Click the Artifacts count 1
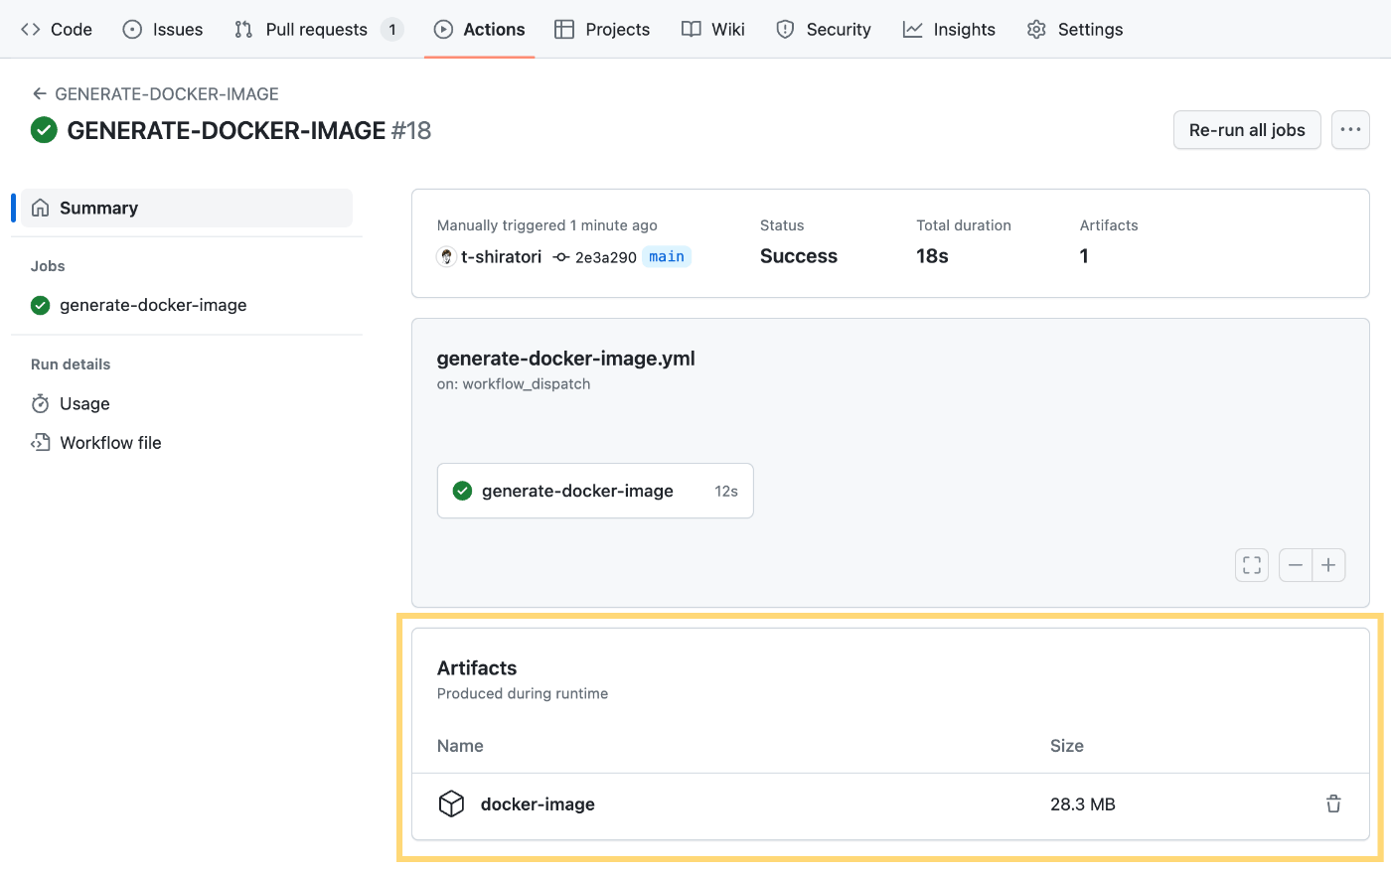 tap(1084, 256)
